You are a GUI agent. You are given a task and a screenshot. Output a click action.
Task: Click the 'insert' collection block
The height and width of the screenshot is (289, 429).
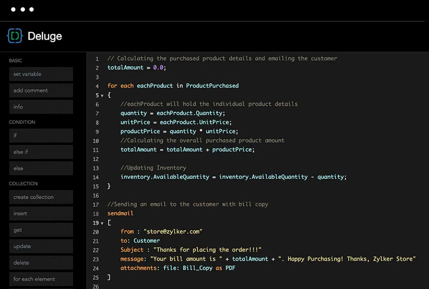(41, 213)
